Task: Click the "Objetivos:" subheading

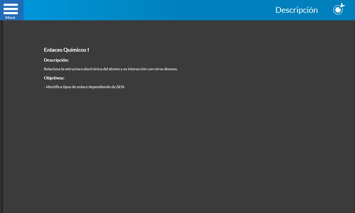Action: [x=54, y=78]
